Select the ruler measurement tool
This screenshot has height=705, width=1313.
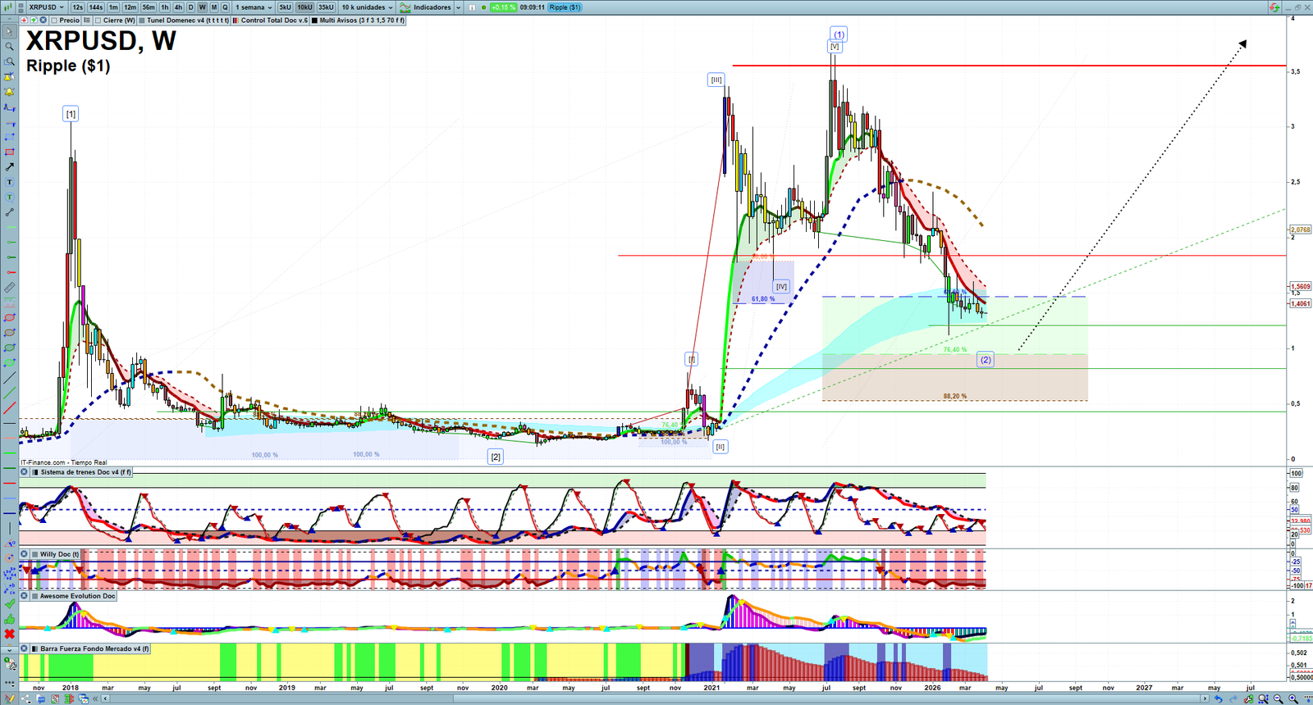pos(9,288)
